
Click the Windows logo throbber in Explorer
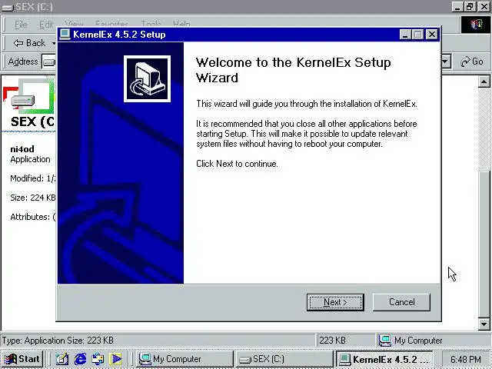(476, 25)
